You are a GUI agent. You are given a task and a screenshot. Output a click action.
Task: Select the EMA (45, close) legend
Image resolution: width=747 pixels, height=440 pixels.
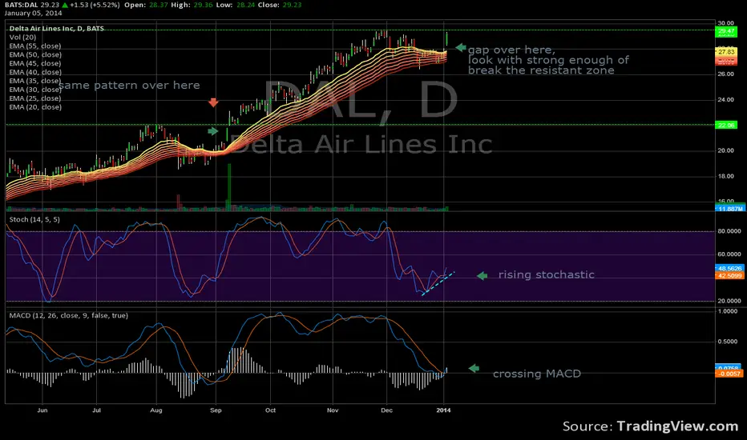pos(35,63)
